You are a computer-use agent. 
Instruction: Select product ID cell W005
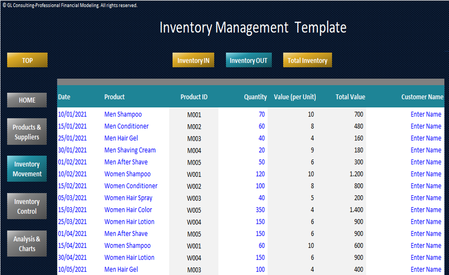[x=194, y=210]
